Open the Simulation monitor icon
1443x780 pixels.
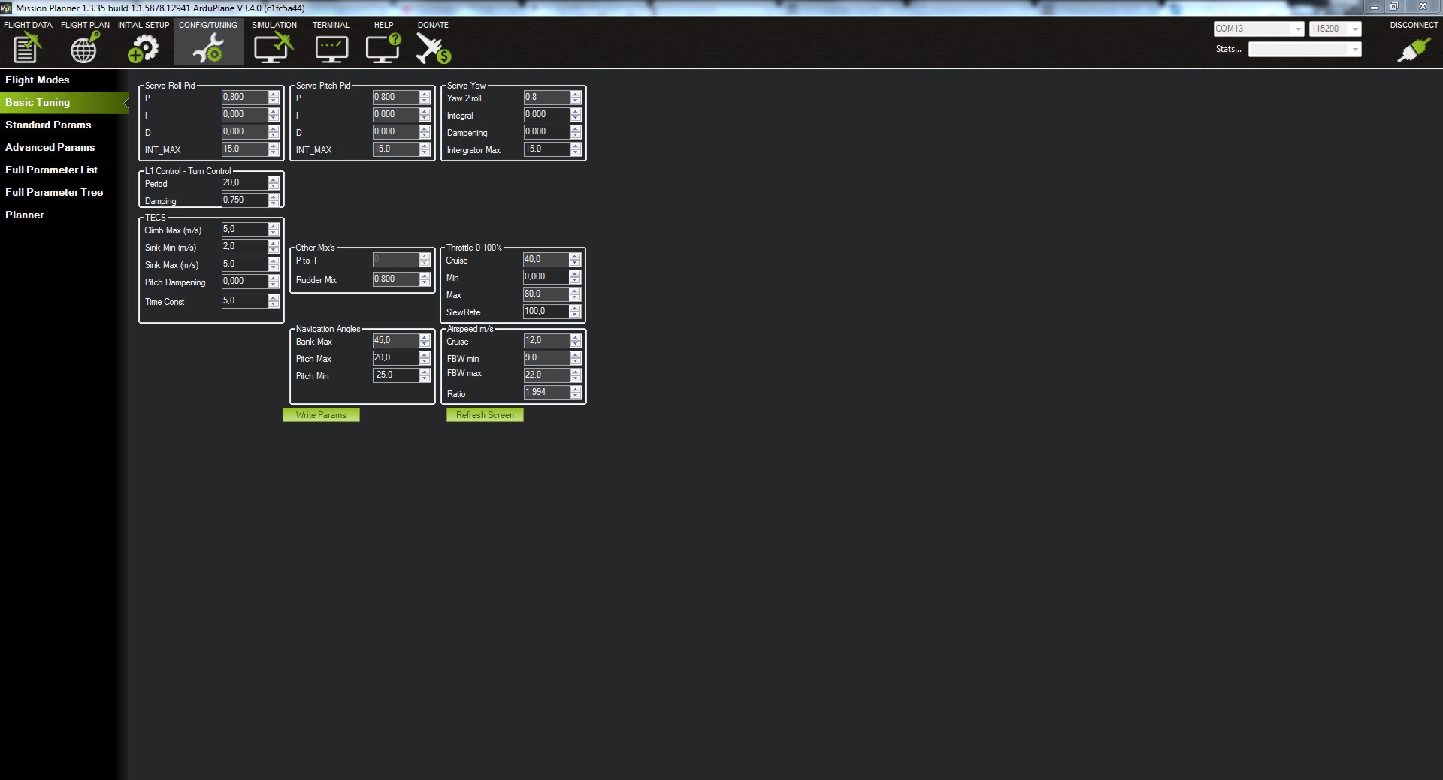point(274,48)
